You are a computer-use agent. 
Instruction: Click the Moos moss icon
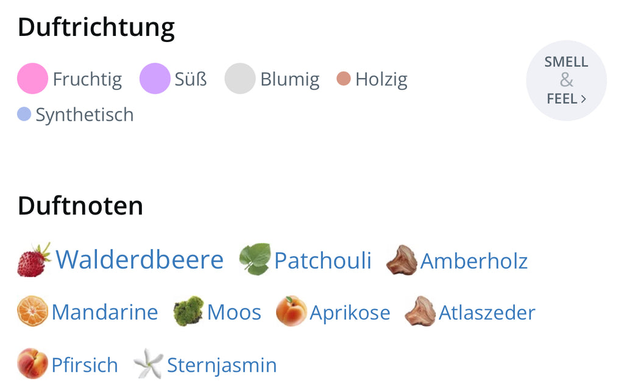coord(188,311)
